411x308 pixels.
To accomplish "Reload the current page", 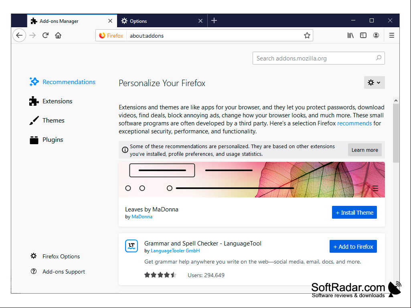I will [45, 35].
